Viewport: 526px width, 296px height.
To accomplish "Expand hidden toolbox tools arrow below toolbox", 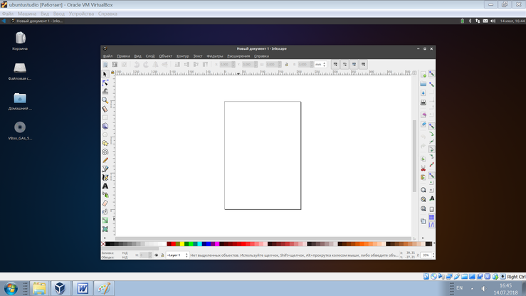I will point(105,238).
